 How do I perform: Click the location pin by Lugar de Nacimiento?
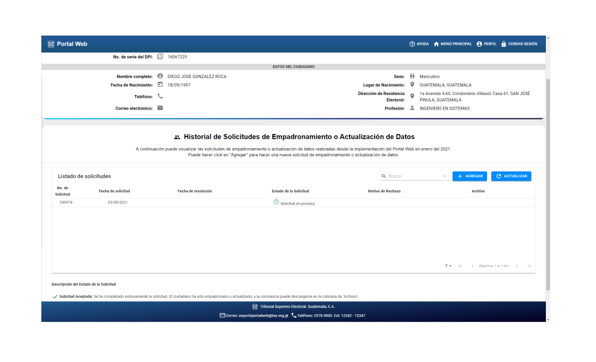[412, 85]
